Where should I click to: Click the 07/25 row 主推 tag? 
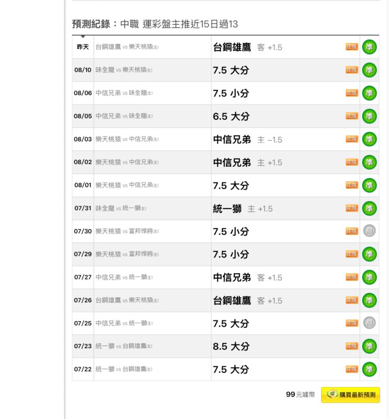click(x=352, y=323)
